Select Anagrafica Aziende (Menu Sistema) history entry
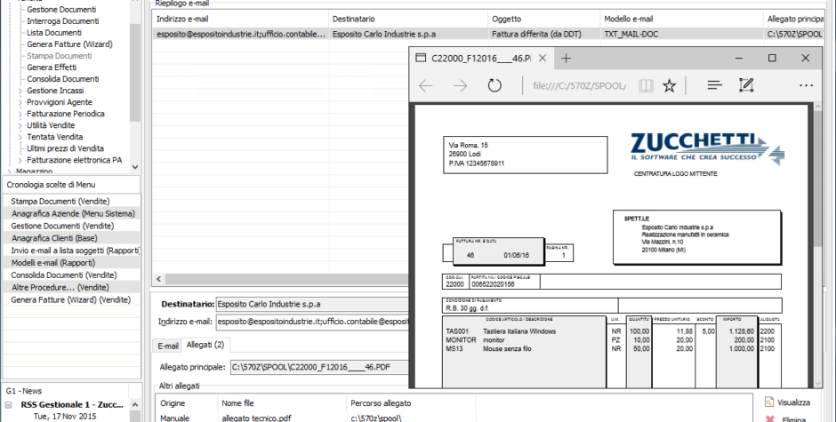This screenshot has height=422, width=836. tap(73, 213)
